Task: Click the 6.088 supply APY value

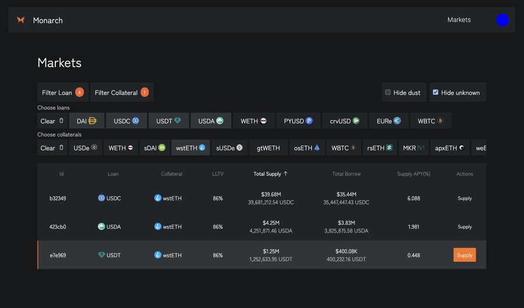Action: [413, 198]
